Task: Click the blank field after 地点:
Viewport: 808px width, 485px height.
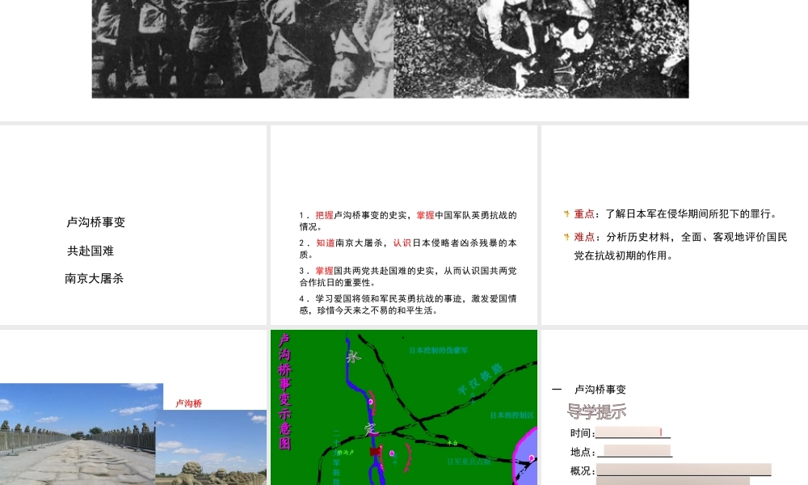Action: pos(635,451)
